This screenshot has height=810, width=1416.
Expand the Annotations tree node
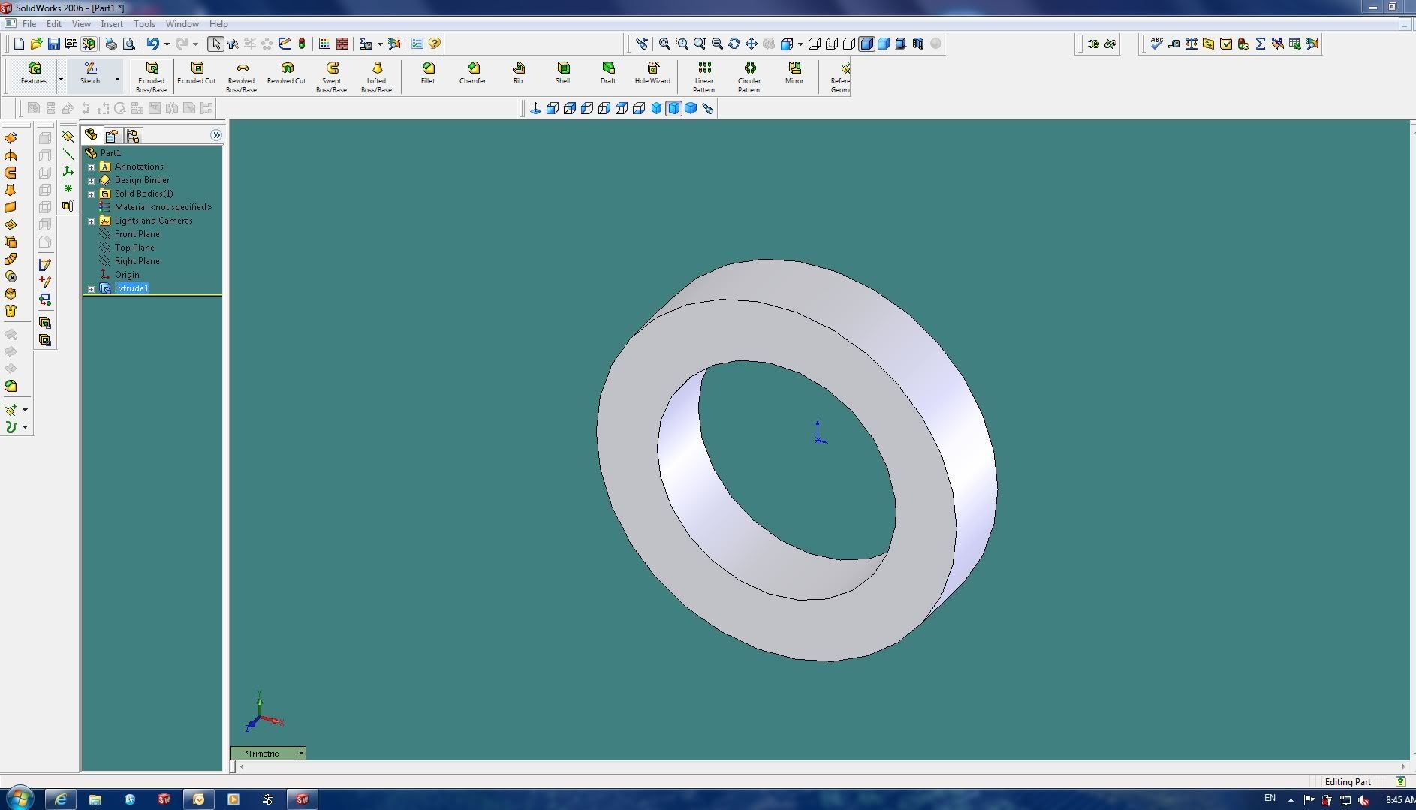tap(92, 167)
